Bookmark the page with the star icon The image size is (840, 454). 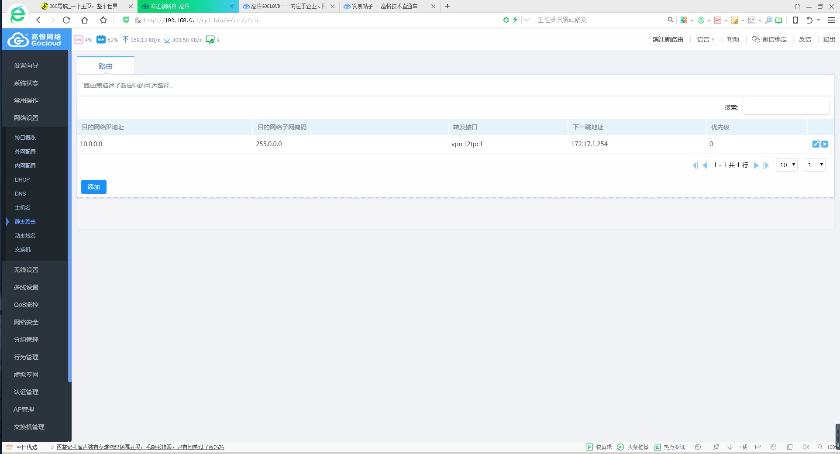click(103, 20)
